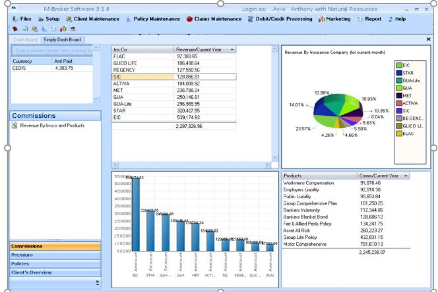Viewport: 438px width, 292px height.
Task: Click the client people icon in quick toolbar
Action: point(34,29)
